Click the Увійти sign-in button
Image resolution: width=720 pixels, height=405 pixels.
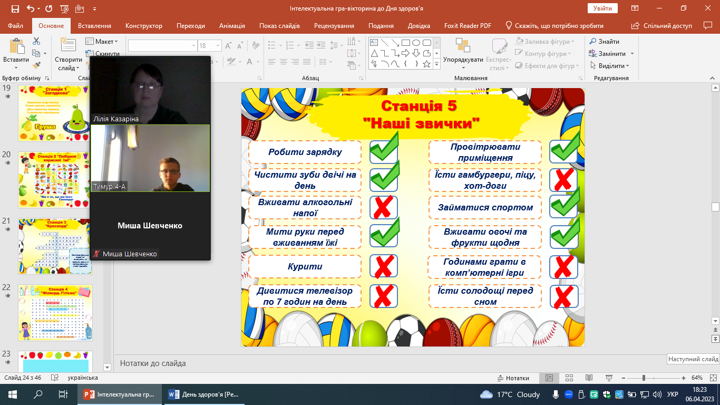[x=602, y=8]
